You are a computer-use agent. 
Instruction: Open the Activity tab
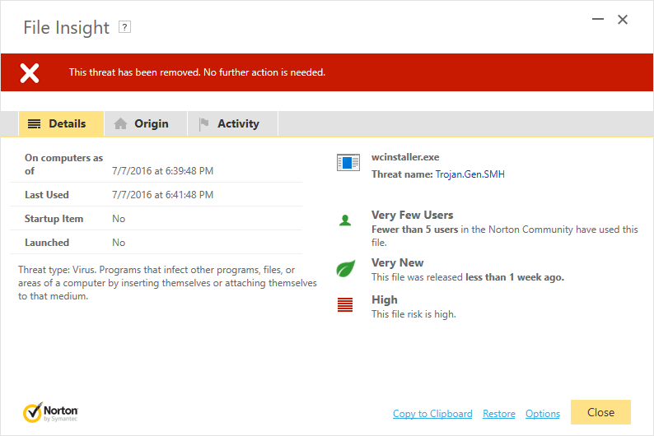pyautogui.click(x=232, y=124)
